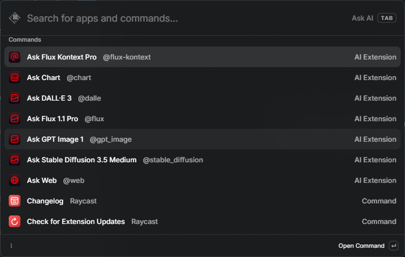Click the @flux-kontext alias text
Screen dimensions: 405x257
pyautogui.click(x=127, y=57)
